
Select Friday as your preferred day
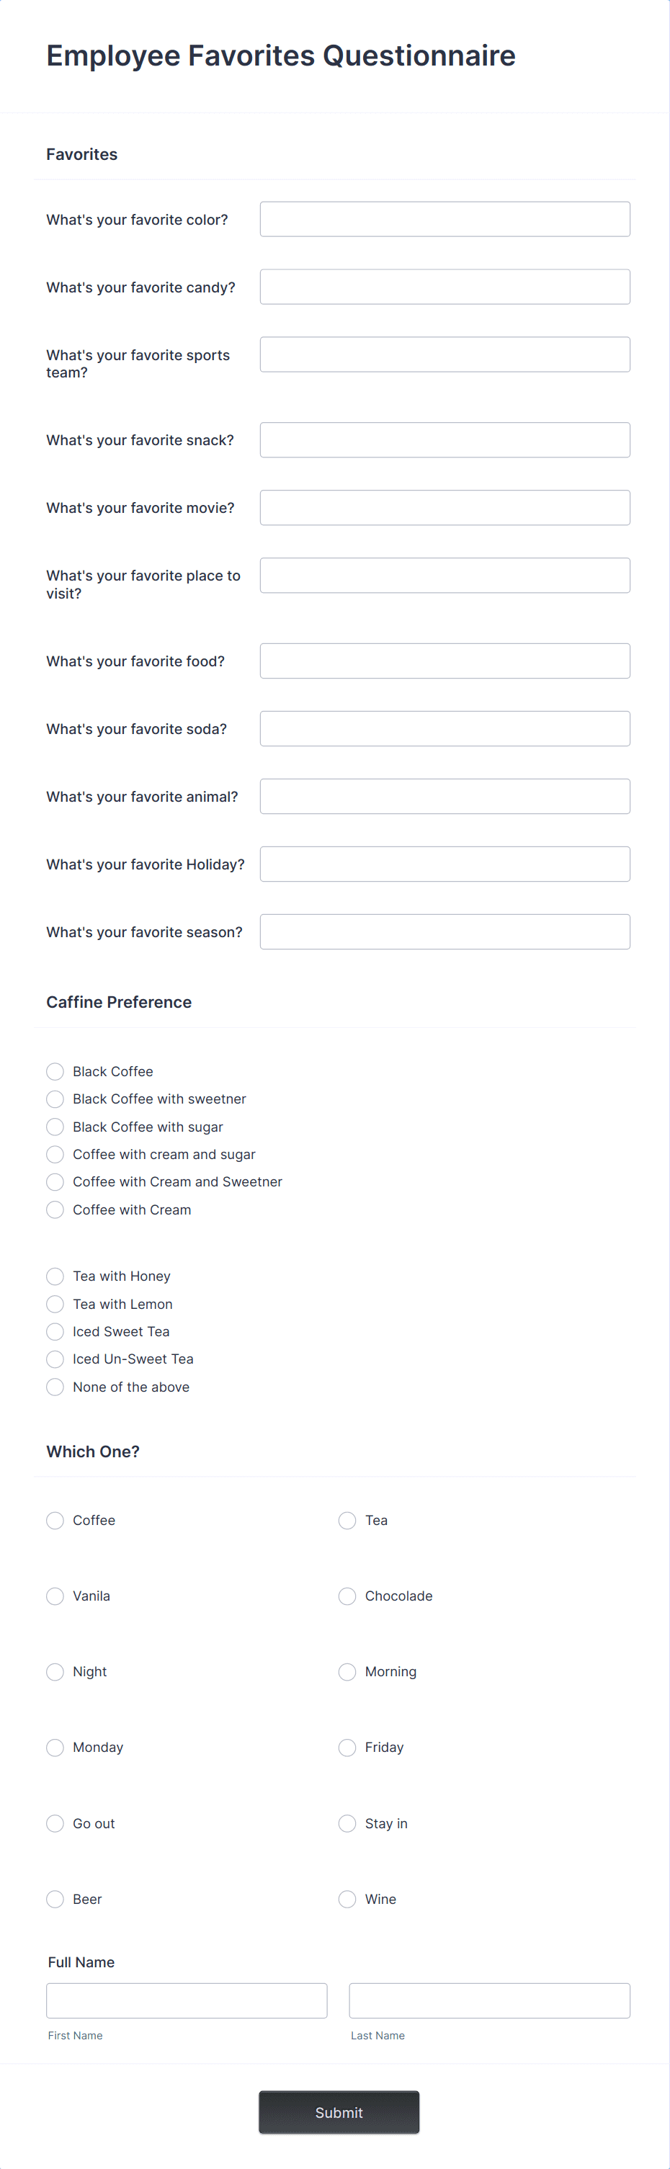coord(347,1747)
